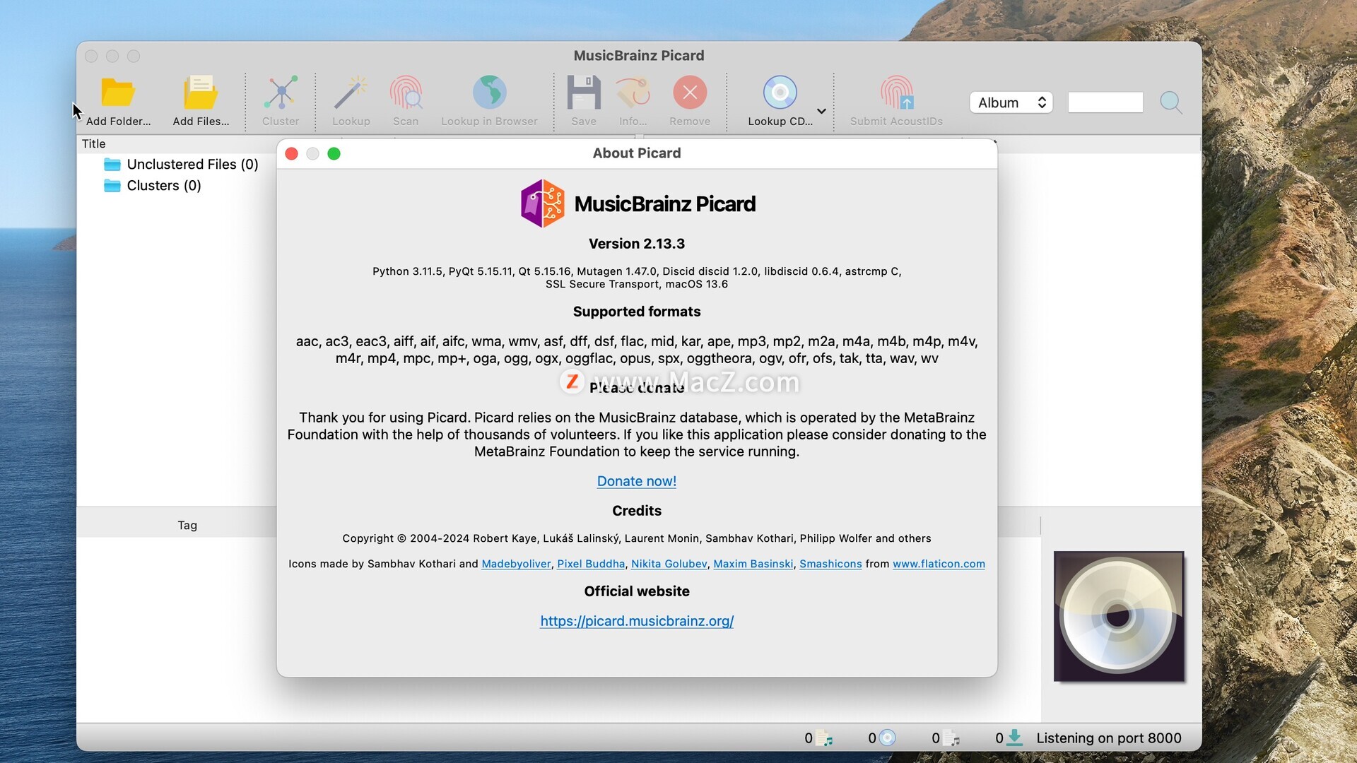The image size is (1357, 763).
Task: Click the search magnifier icon in toolbar
Action: 1171,102
